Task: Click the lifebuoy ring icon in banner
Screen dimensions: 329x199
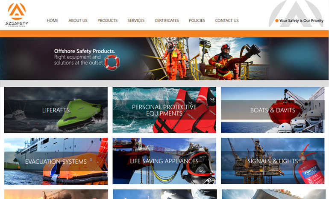Action: 112,63
